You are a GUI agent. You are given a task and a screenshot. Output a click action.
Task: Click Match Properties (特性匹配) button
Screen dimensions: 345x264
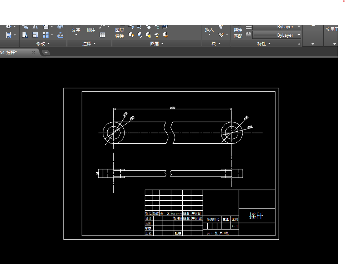tap(238, 33)
